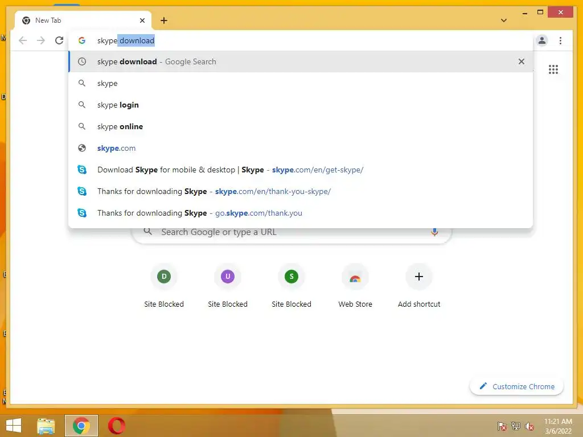Open Download Skype for mobile & desktop result
Screen dimensions: 583x437
[301, 170]
